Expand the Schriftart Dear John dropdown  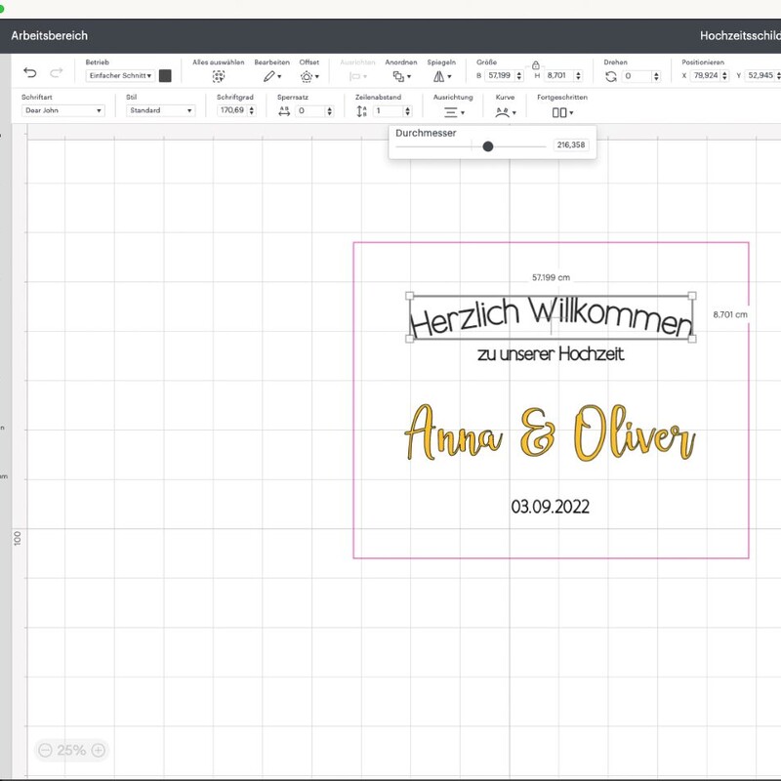coord(63,110)
